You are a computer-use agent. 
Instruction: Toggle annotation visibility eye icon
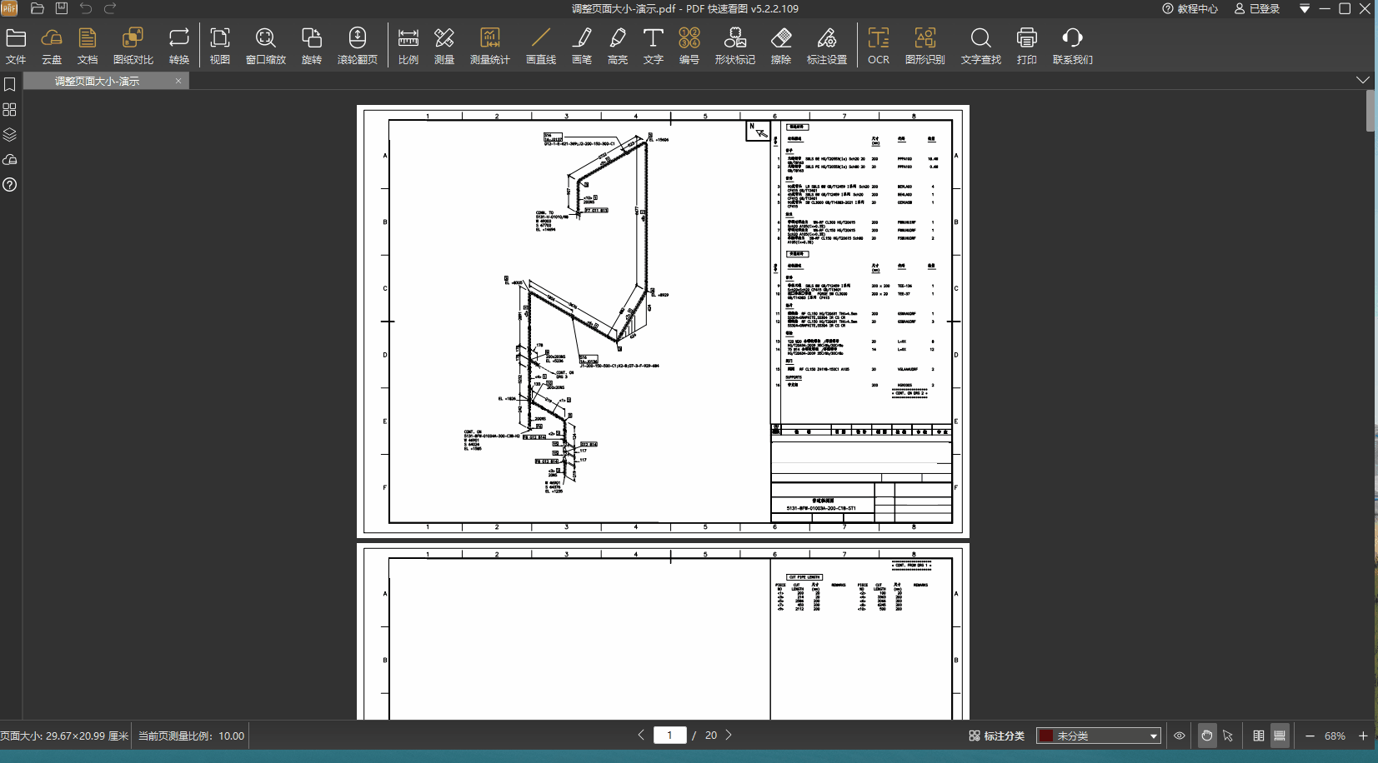pos(1180,736)
